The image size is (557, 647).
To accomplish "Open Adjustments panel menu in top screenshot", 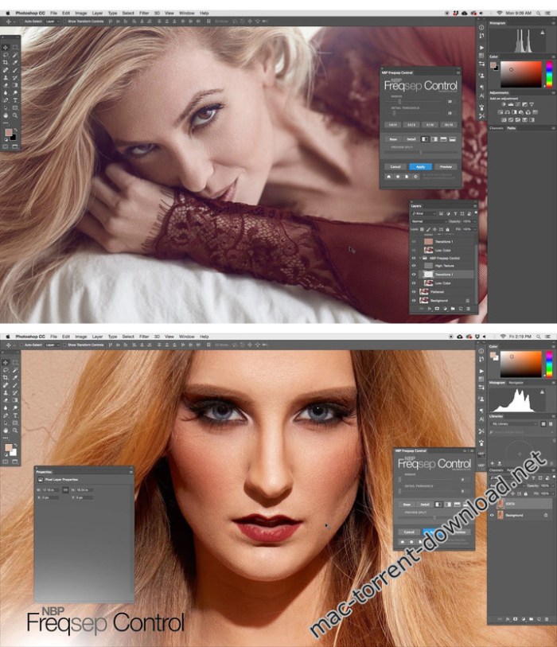I will (553, 93).
